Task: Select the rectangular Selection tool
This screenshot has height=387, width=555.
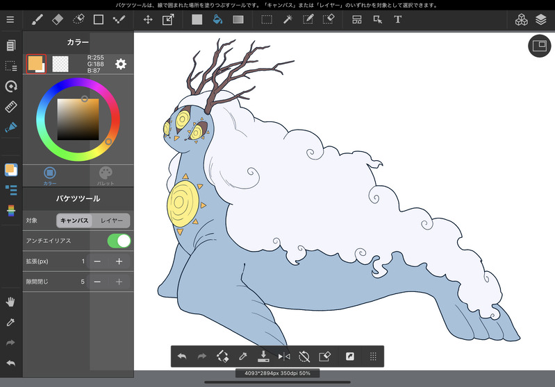Action: coord(267,19)
